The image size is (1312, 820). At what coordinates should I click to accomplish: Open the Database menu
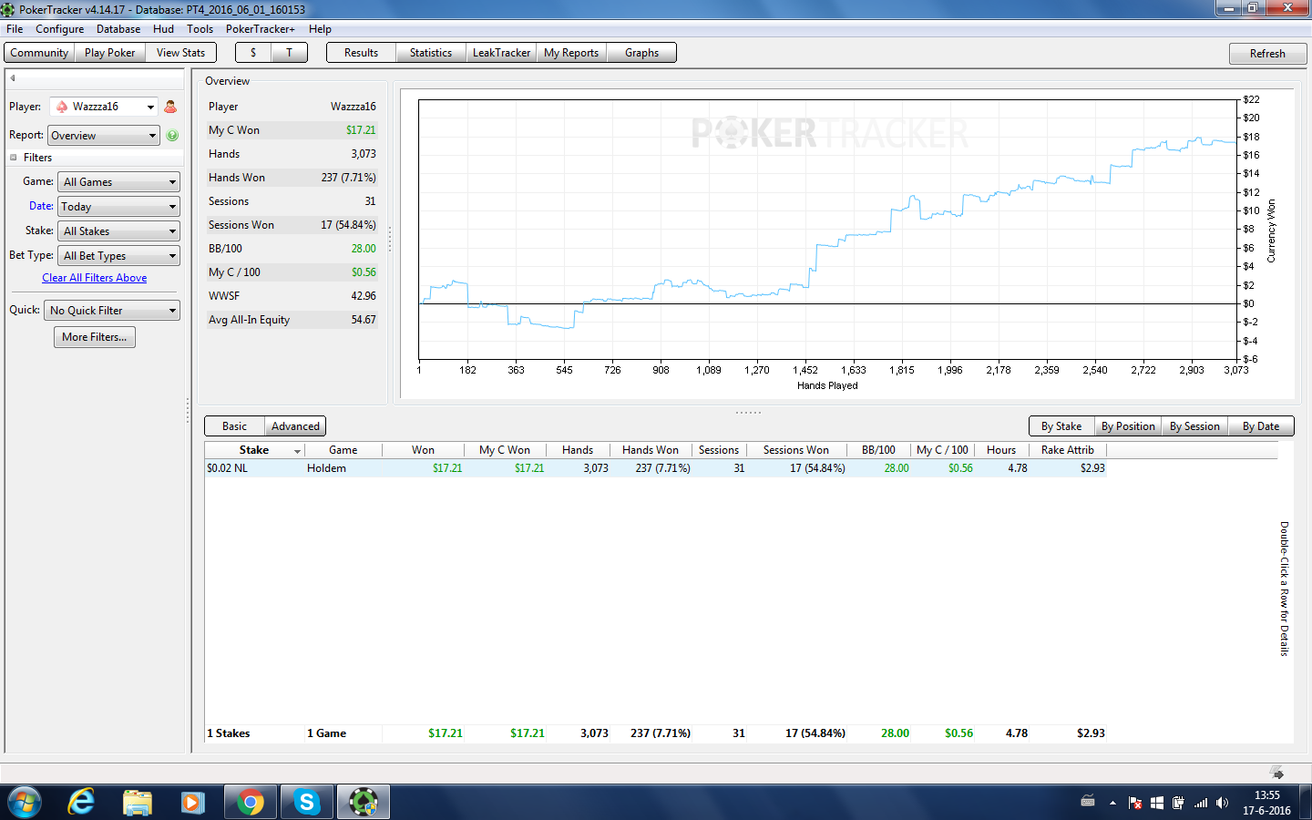pyautogui.click(x=118, y=29)
